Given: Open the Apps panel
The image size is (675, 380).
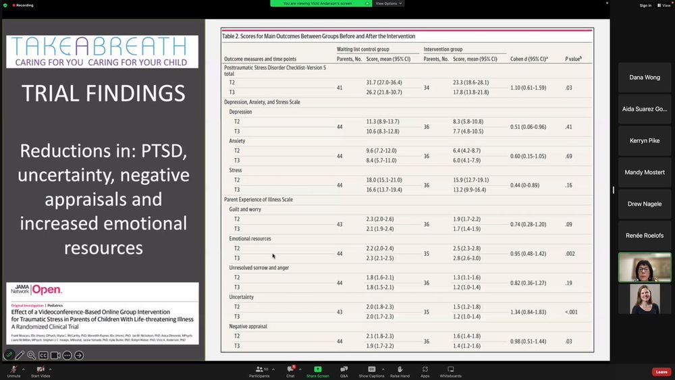Looking at the screenshot, I should pyautogui.click(x=425, y=371).
